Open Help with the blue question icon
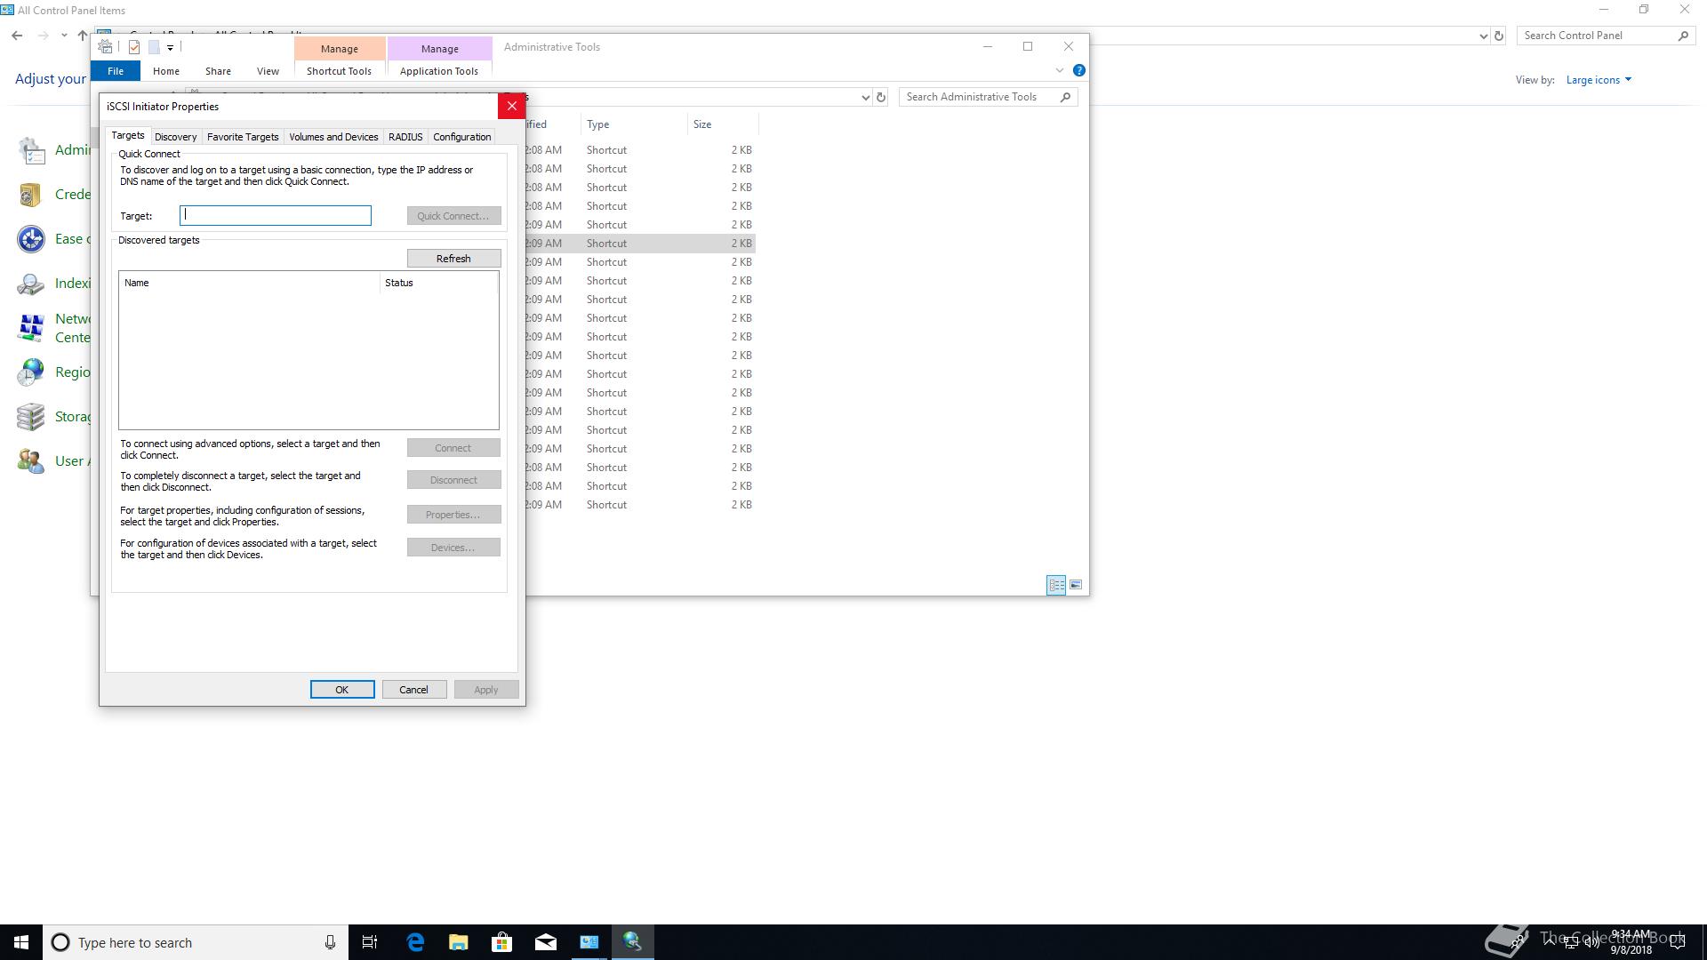This screenshot has height=960, width=1707. [x=1078, y=70]
